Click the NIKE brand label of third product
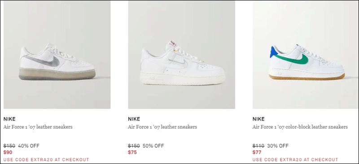The height and width of the screenshot is (164, 359). 258,119
